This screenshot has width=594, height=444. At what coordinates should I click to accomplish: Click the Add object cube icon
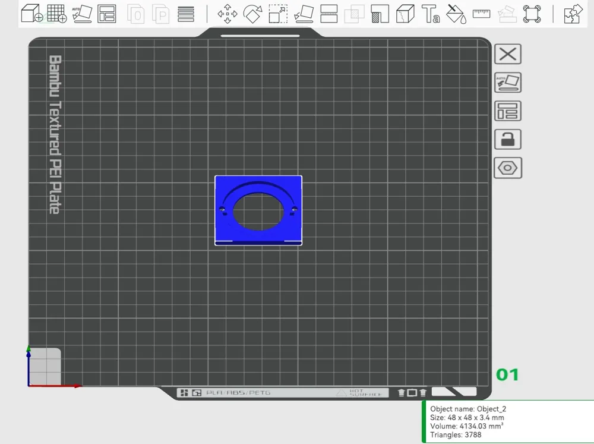click(x=32, y=14)
